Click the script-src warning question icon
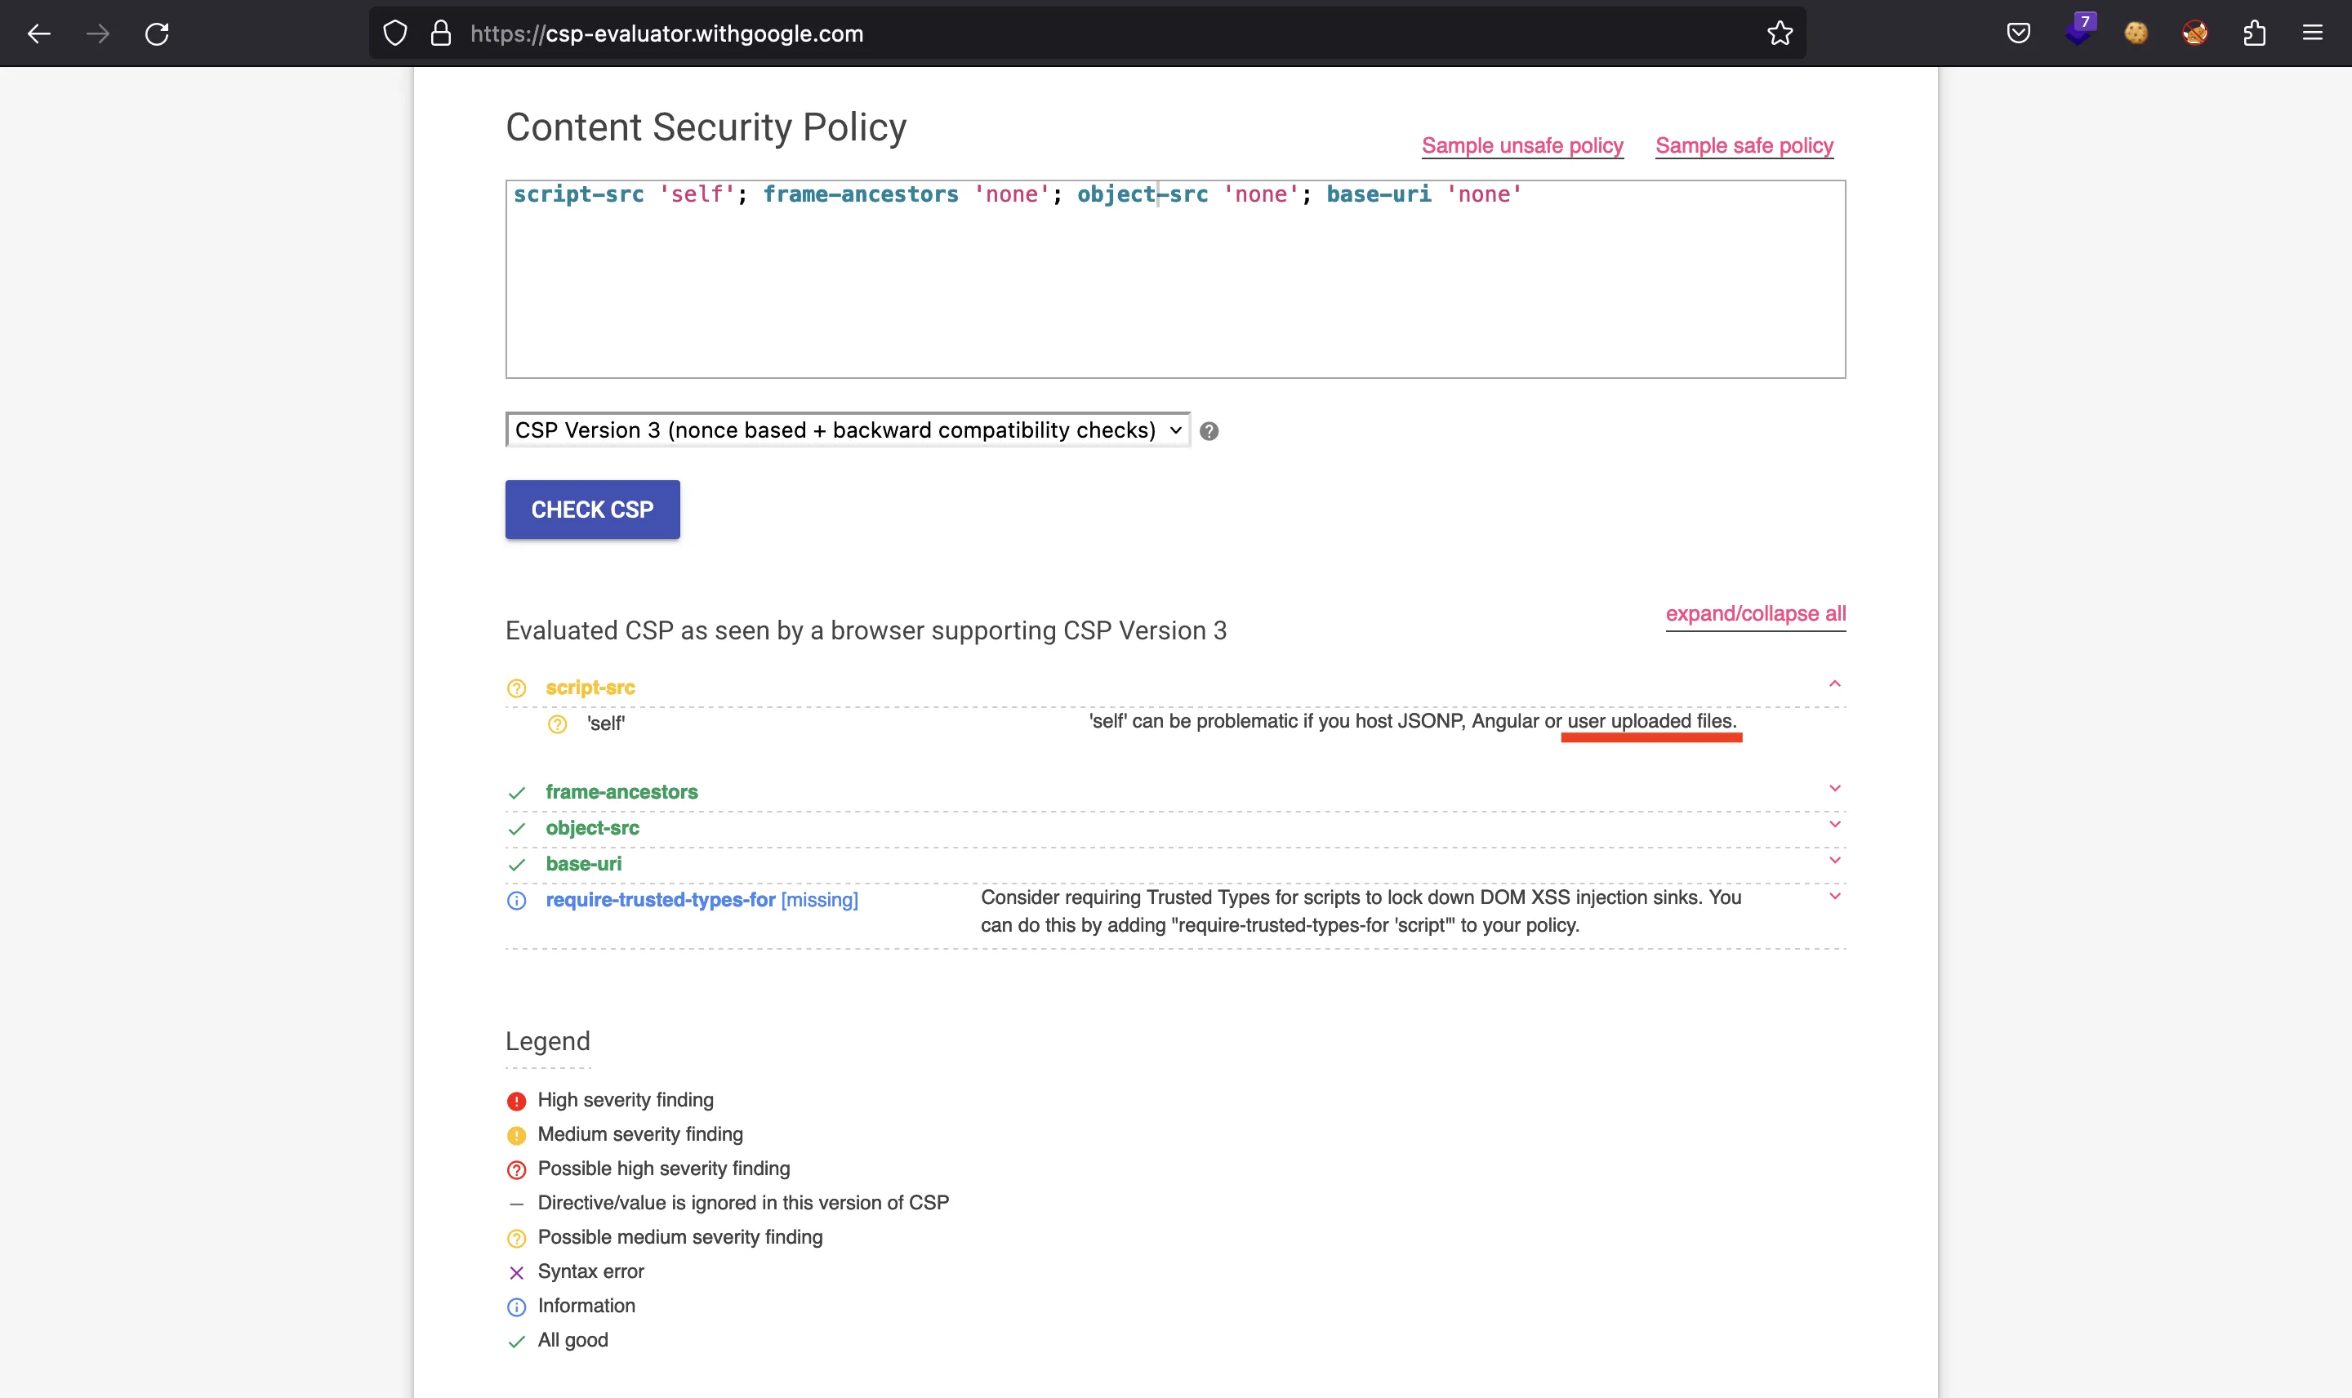Image resolution: width=2352 pixels, height=1398 pixels. coord(516,688)
